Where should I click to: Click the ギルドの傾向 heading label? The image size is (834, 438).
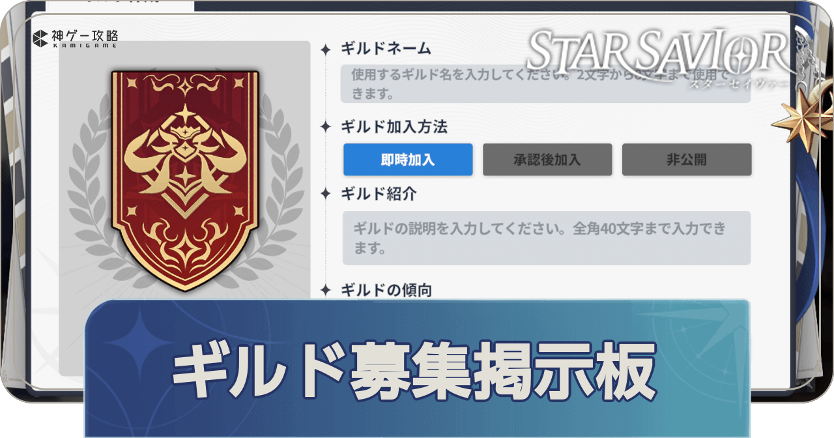[x=386, y=290]
